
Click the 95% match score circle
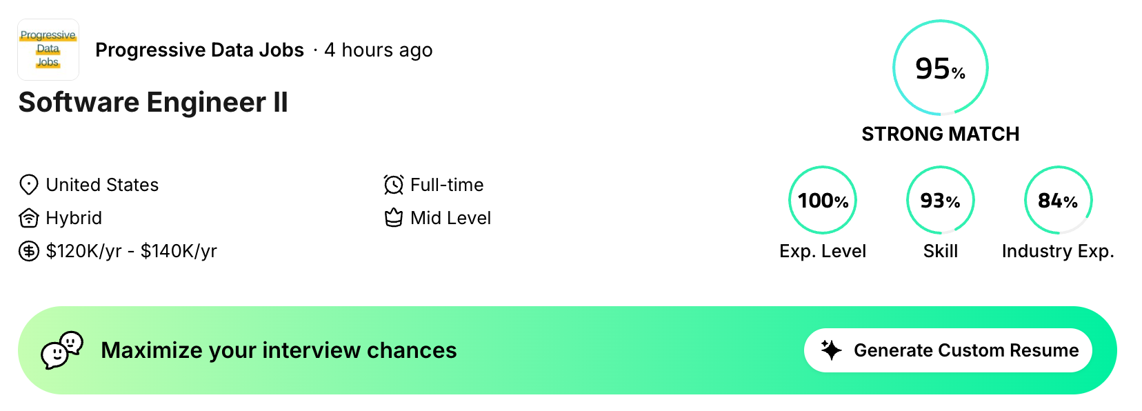pyautogui.click(x=941, y=68)
